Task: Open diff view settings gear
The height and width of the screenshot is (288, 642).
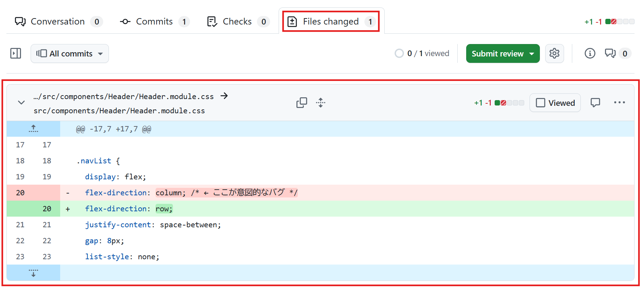Action: (554, 53)
